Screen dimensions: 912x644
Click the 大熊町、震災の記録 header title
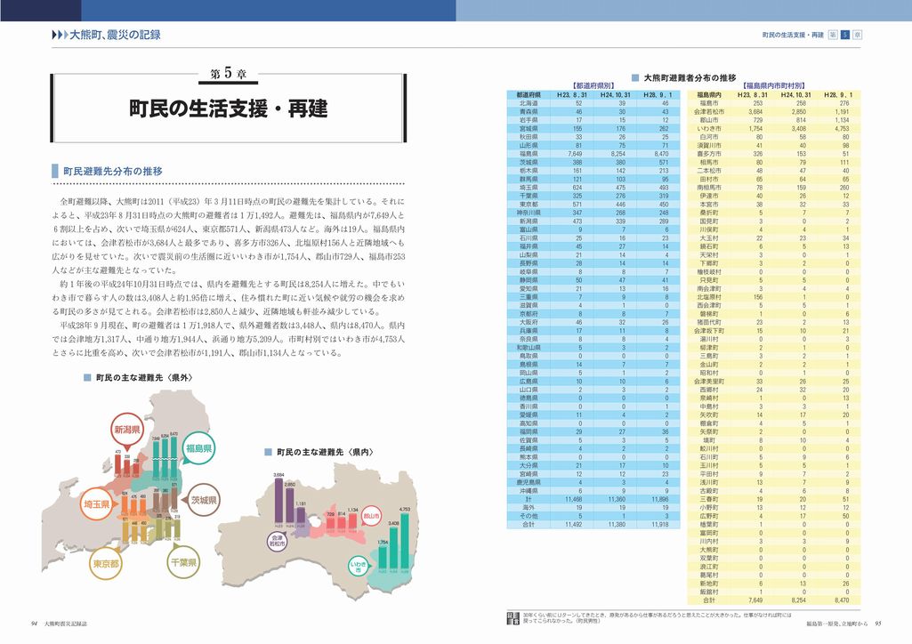pos(116,35)
